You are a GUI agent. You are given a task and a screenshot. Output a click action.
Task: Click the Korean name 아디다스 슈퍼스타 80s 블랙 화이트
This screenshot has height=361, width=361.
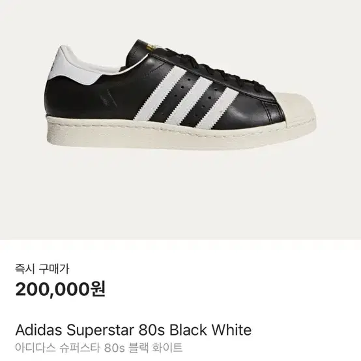99,348
